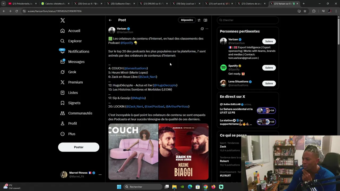Bookmark this page with the star icon
This screenshot has height=191, width=340.
coord(305,11)
